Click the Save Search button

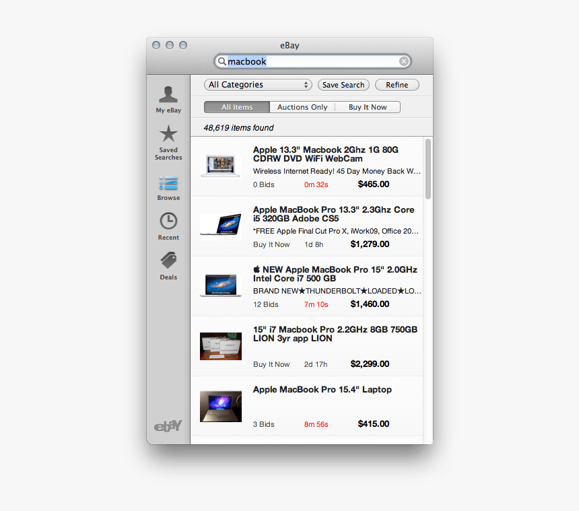[x=343, y=85]
